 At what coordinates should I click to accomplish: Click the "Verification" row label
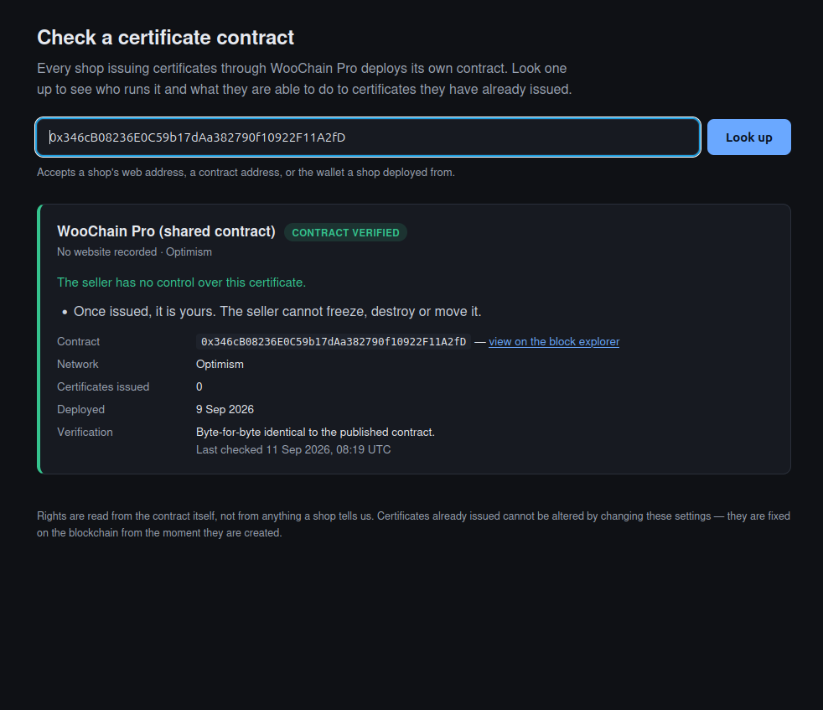click(x=85, y=433)
